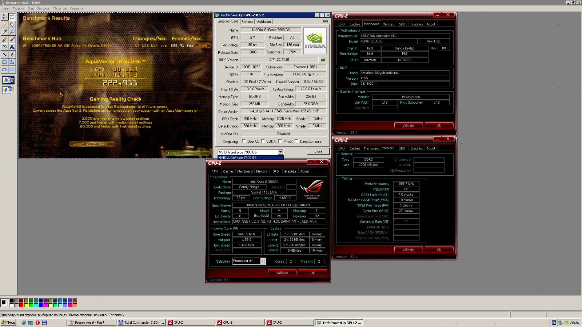Choose the transparent selection mode option
Screen dimensions: 582x327
[x=8, y=89]
